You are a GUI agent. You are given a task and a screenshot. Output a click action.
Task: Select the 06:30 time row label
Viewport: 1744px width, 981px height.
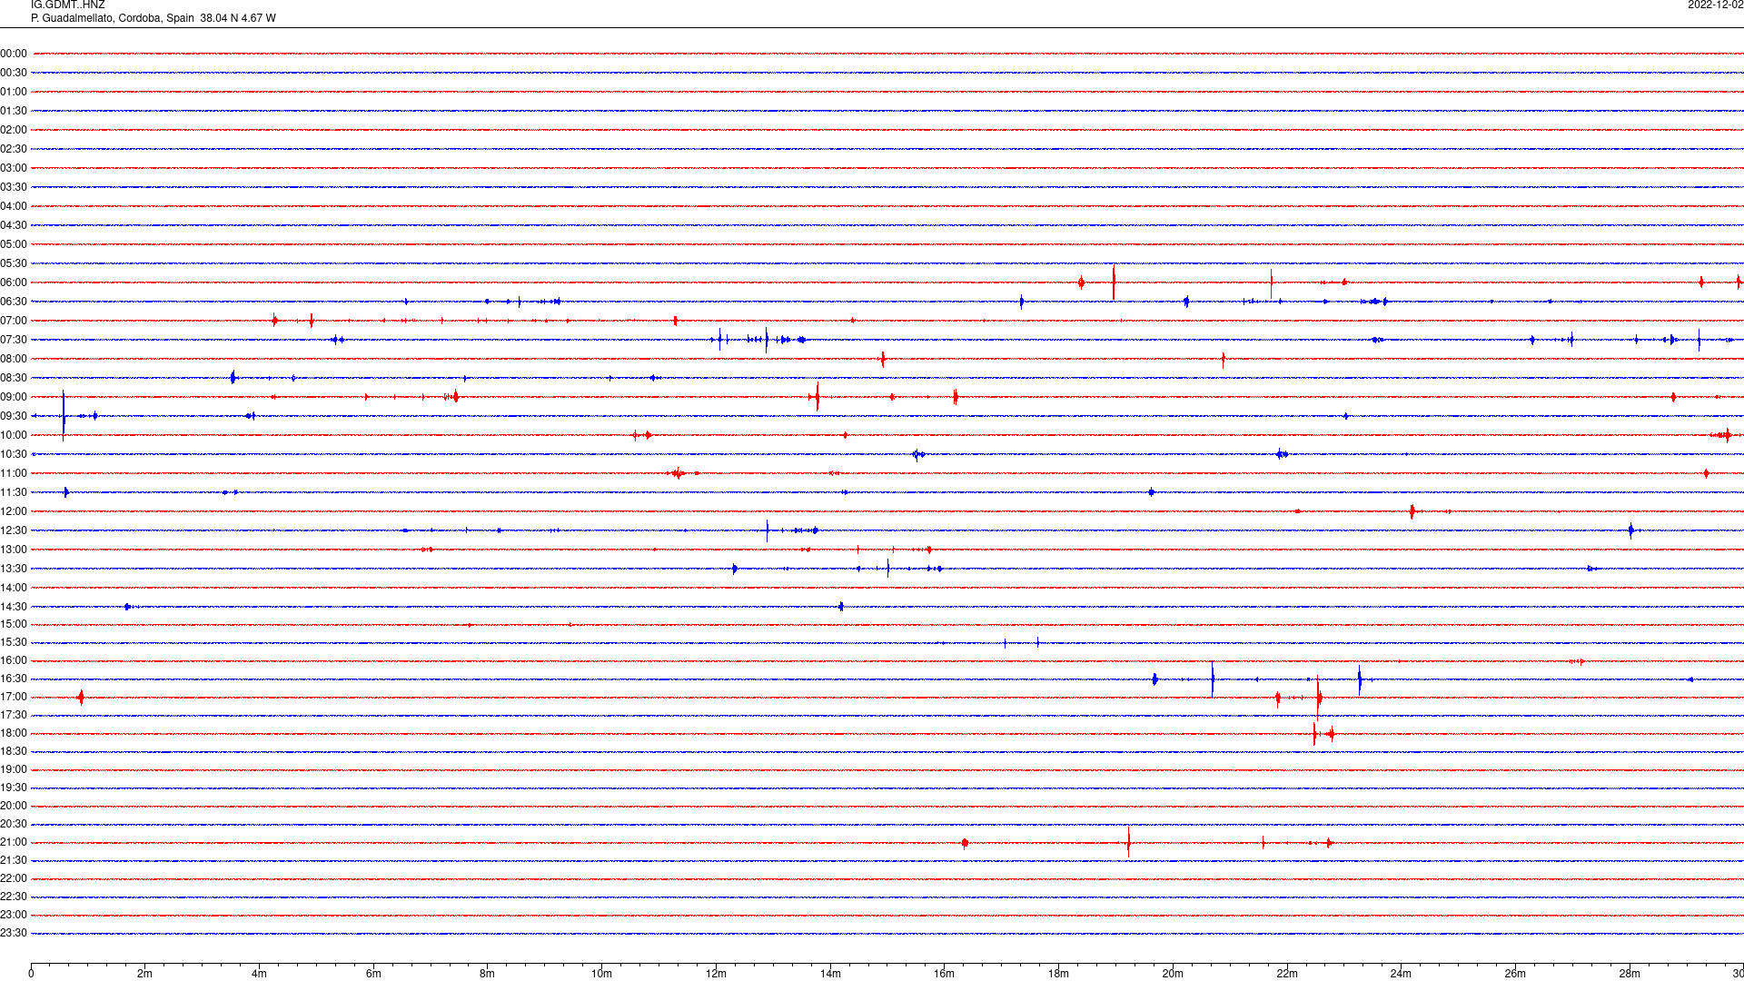[14, 302]
